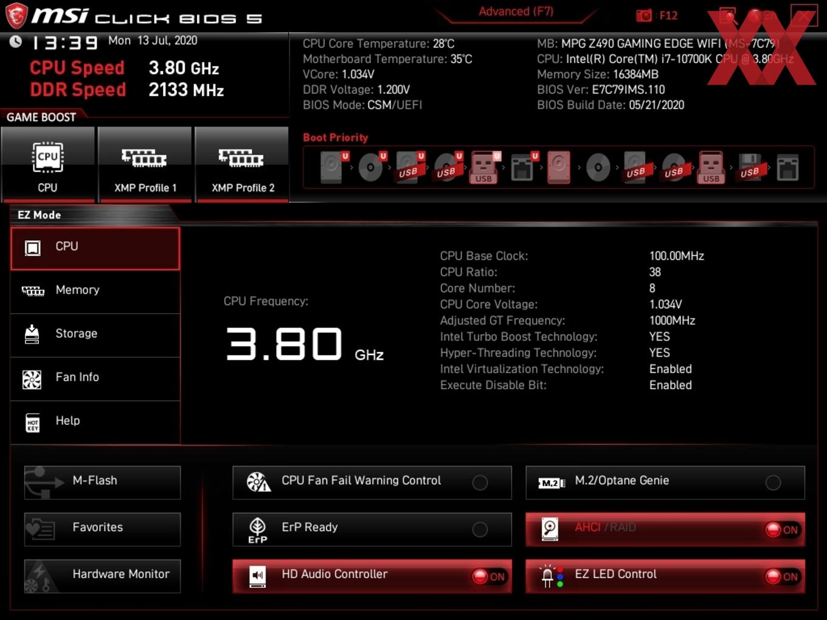This screenshot has width=827, height=620.
Task: Open the CPU tab in EZ Mode
Action: tap(95, 248)
